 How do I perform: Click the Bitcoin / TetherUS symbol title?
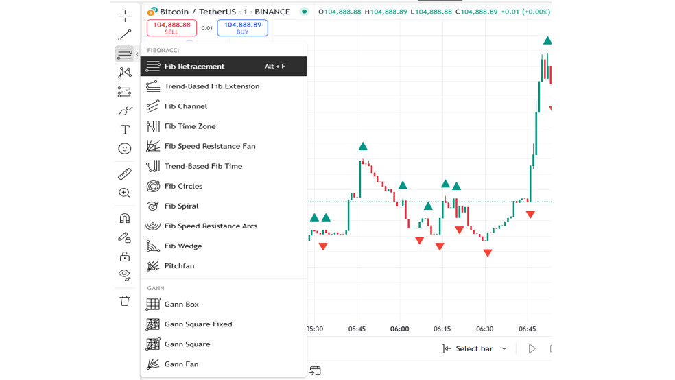(225, 12)
